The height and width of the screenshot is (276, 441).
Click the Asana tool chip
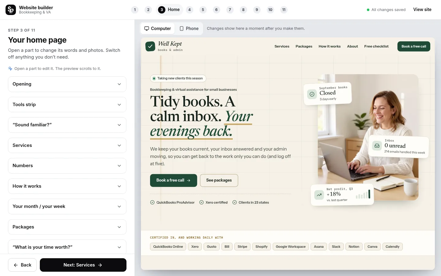(x=319, y=247)
